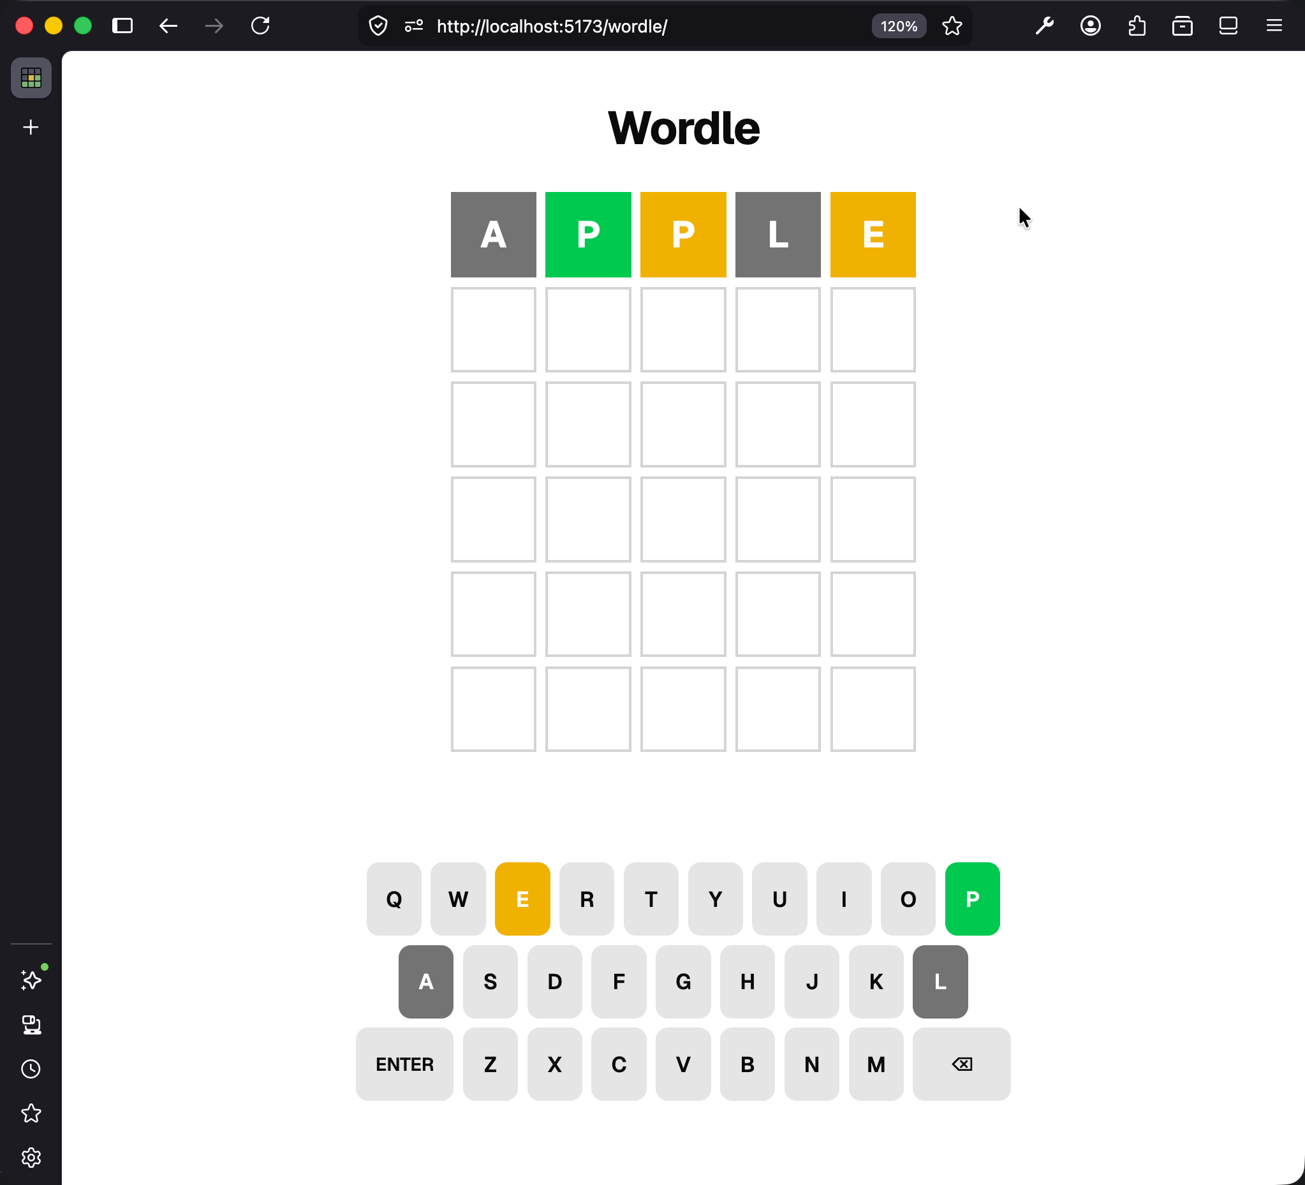Open the sidebar settings gear
1305x1185 pixels.
[31, 1157]
